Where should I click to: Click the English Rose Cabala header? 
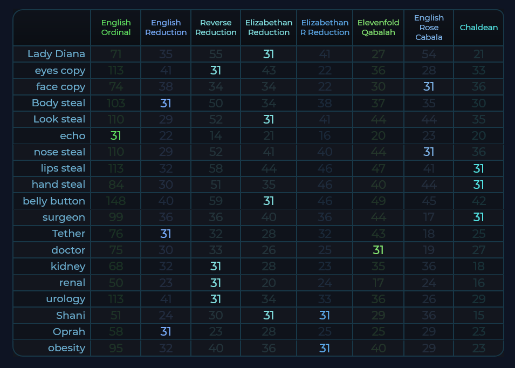pos(429,28)
